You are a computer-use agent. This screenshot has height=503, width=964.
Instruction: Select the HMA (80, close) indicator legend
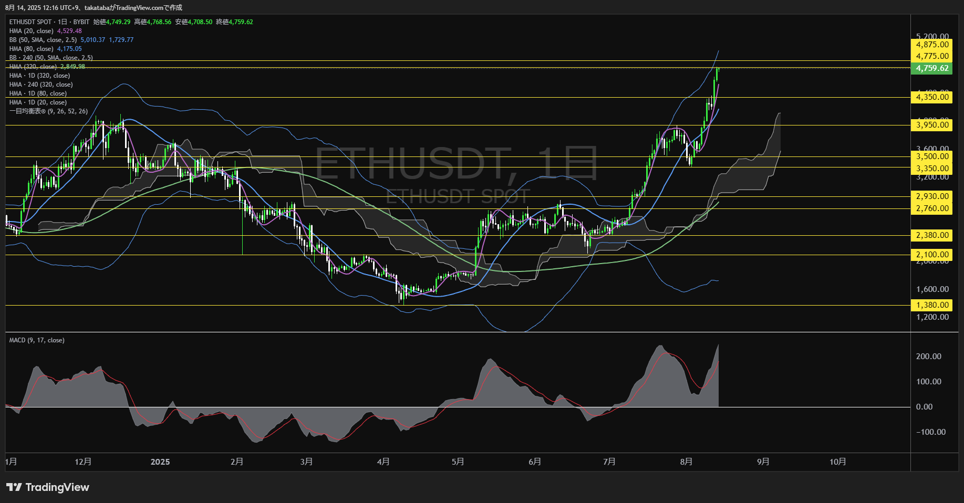click(x=46, y=49)
